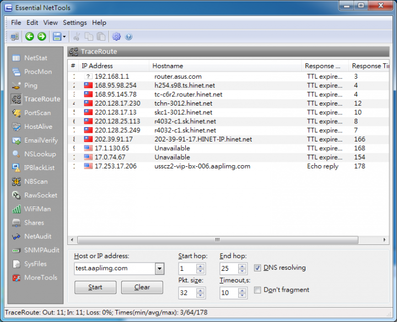This screenshot has height=322, width=397.
Task: Open the SNMPAudit tool
Action: click(35, 250)
